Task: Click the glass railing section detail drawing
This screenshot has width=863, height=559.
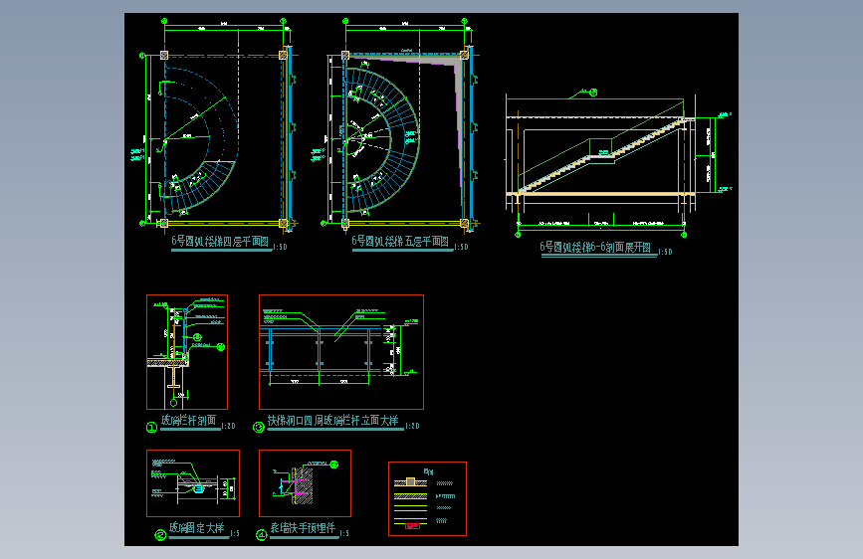Action: pos(187,352)
